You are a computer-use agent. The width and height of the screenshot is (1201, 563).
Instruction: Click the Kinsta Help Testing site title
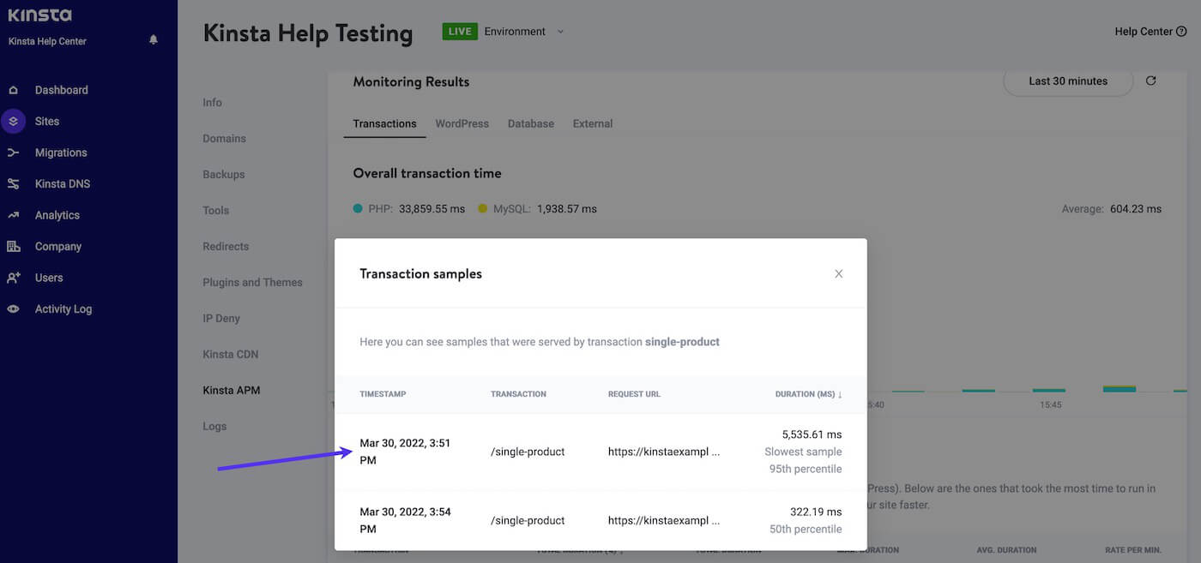(308, 33)
